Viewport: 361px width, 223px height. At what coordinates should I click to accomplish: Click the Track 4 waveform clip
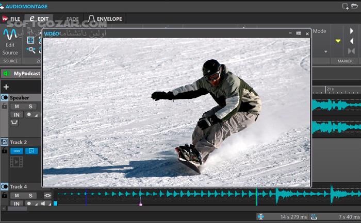(x=206, y=194)
